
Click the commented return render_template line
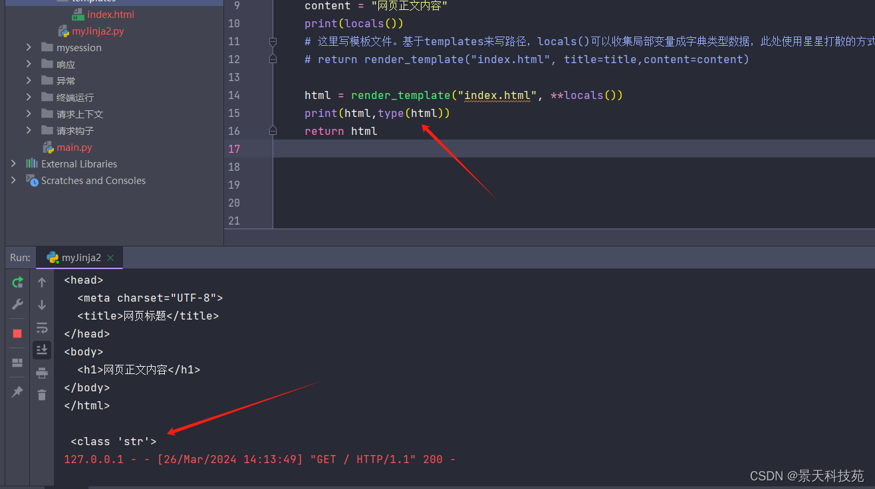(x=527, y=59)
